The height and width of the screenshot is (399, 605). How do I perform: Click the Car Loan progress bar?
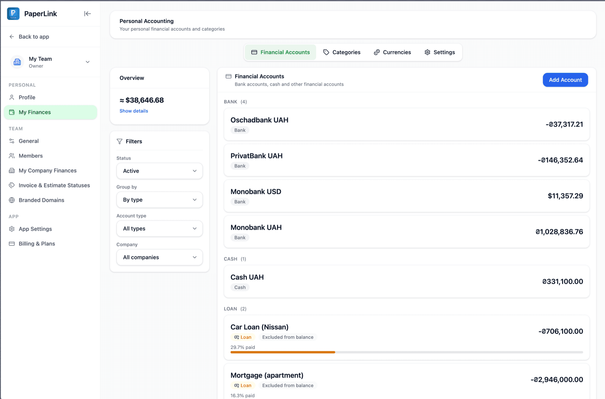(406, 352)
